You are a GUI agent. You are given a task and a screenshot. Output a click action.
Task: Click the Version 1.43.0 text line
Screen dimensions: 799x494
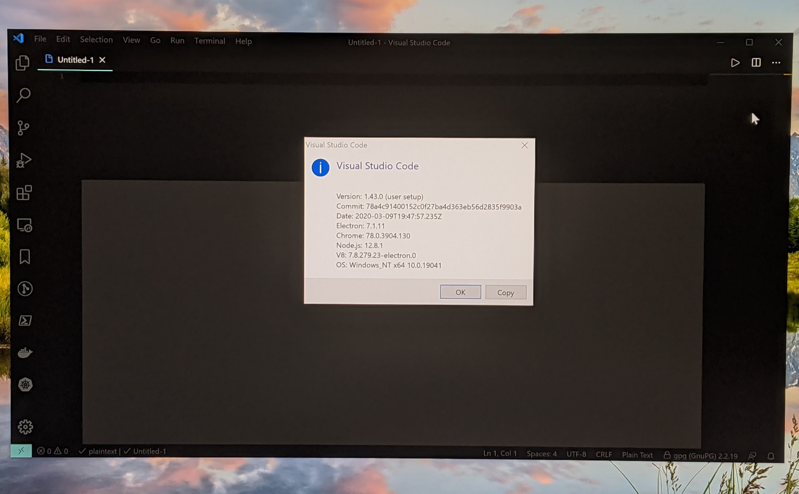380,196
